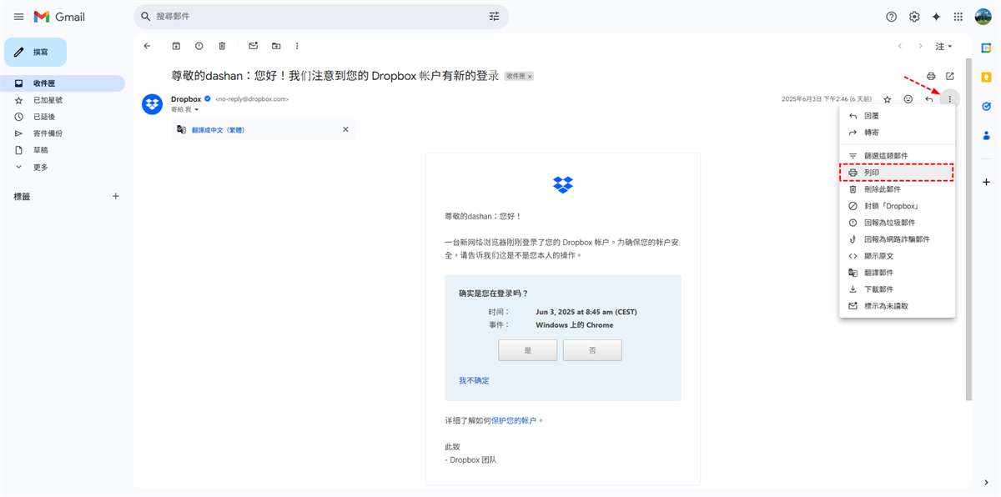Screen dimensions: 1001x497
Task: Choose 刪除此郵件 menu entry
Action: (897, 189)
